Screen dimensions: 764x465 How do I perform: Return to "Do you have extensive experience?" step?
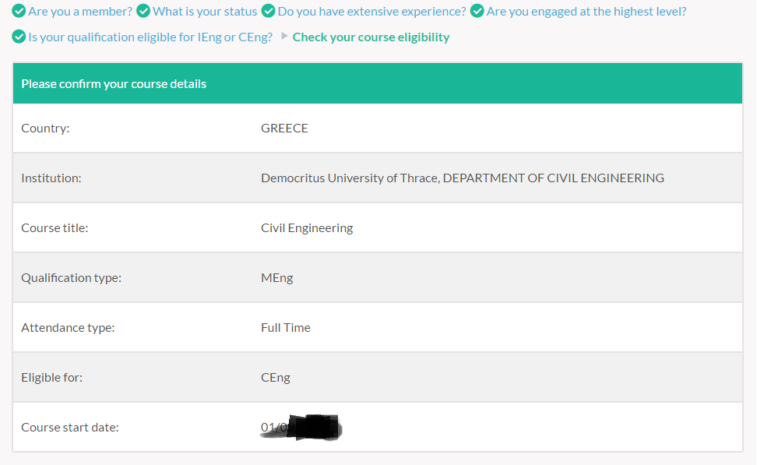[371, 12]
